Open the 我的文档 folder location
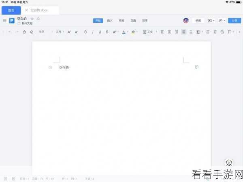 pos(25,24)
